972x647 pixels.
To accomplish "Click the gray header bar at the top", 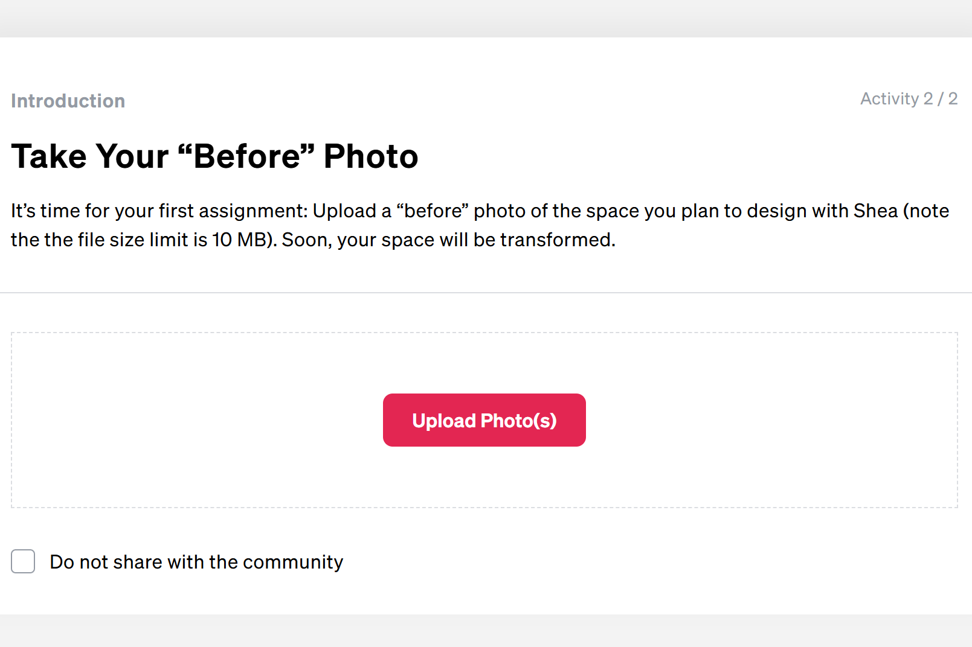I will pos(486,18).
